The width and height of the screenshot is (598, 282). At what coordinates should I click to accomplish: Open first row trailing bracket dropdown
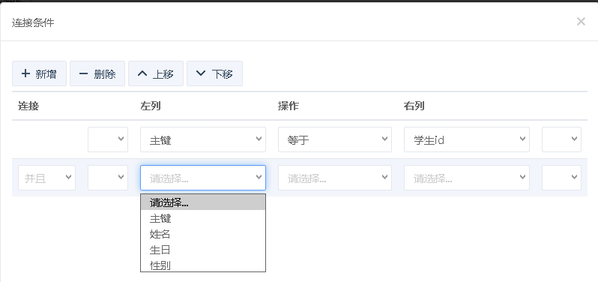[562, 139]
